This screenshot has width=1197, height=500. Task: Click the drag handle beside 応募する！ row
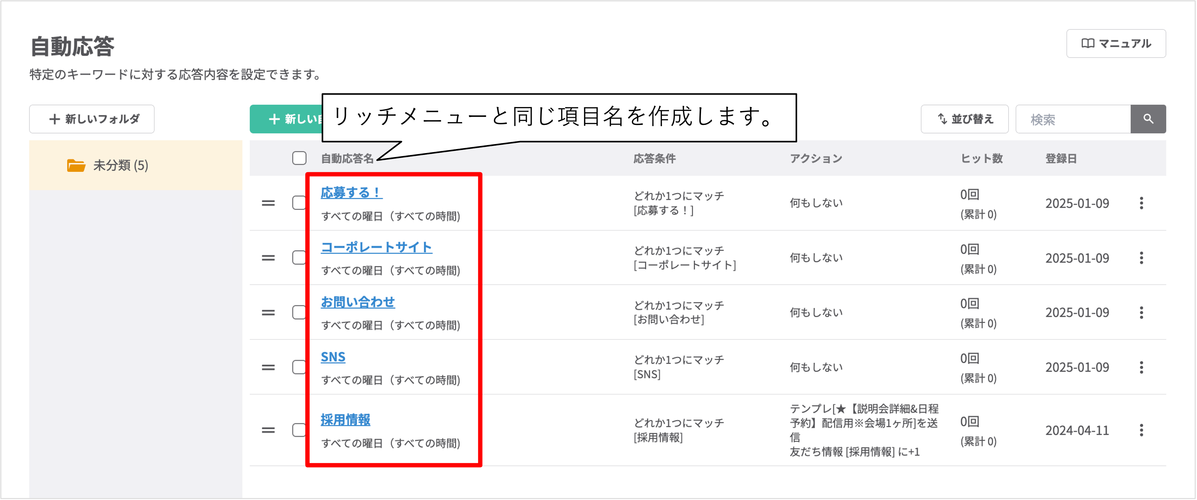click(x=268, y=203)
